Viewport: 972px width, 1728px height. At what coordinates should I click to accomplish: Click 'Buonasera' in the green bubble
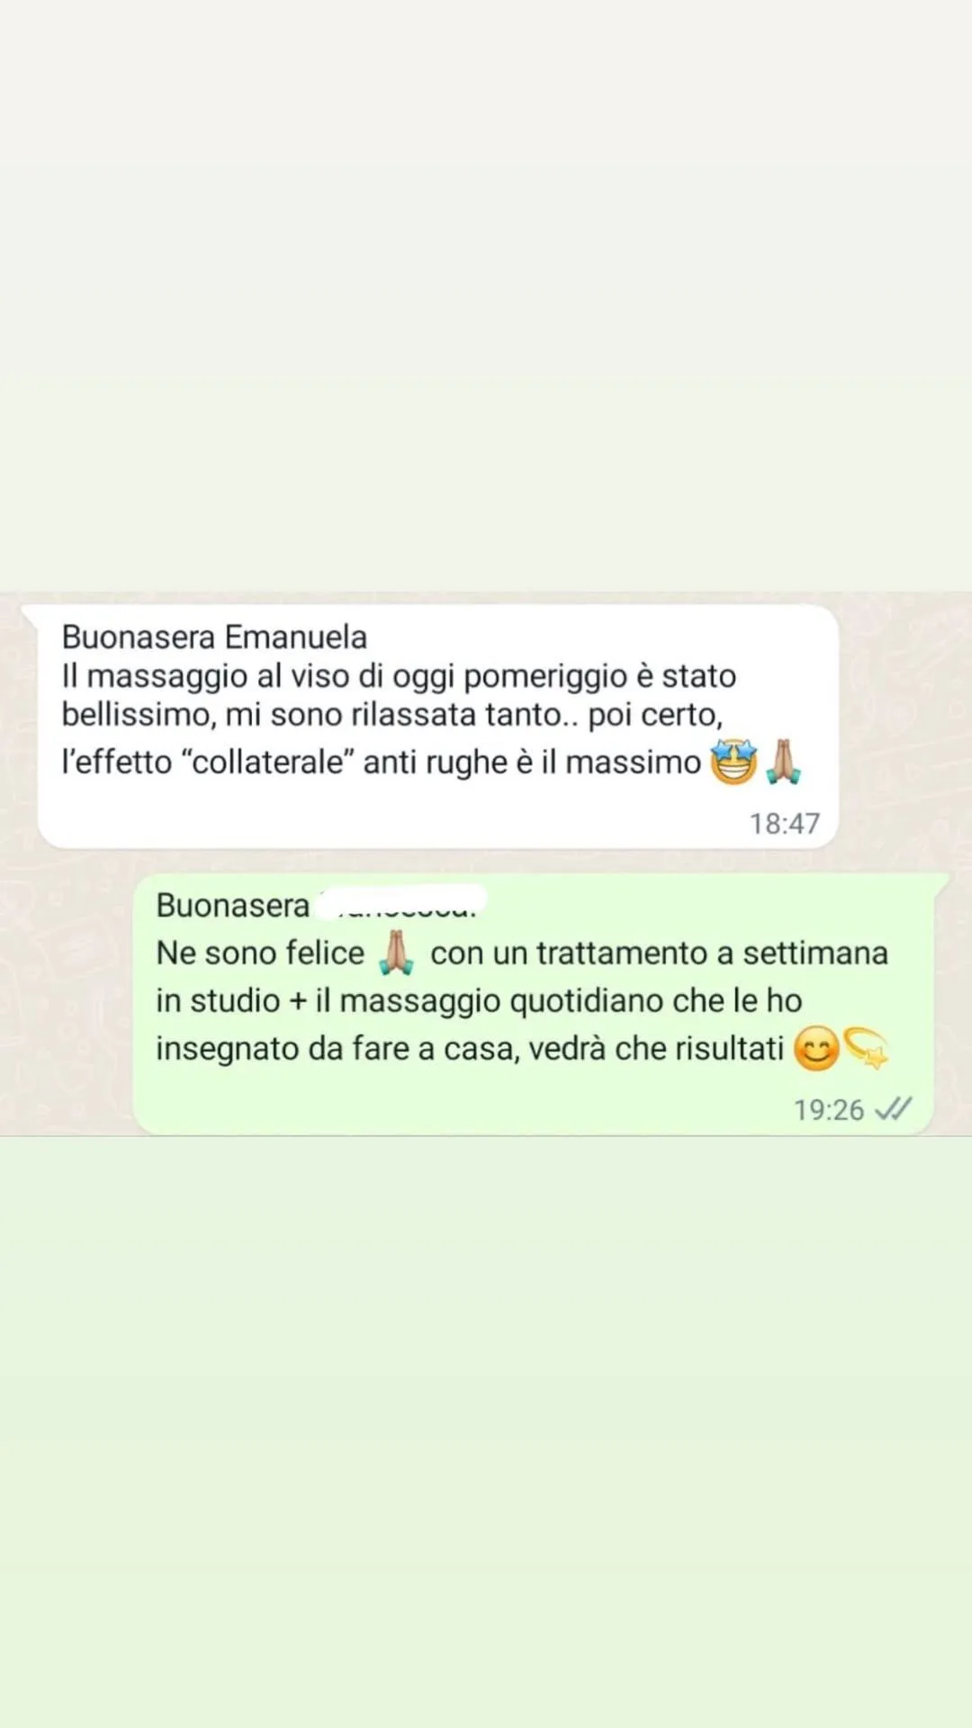pos(232,905)
